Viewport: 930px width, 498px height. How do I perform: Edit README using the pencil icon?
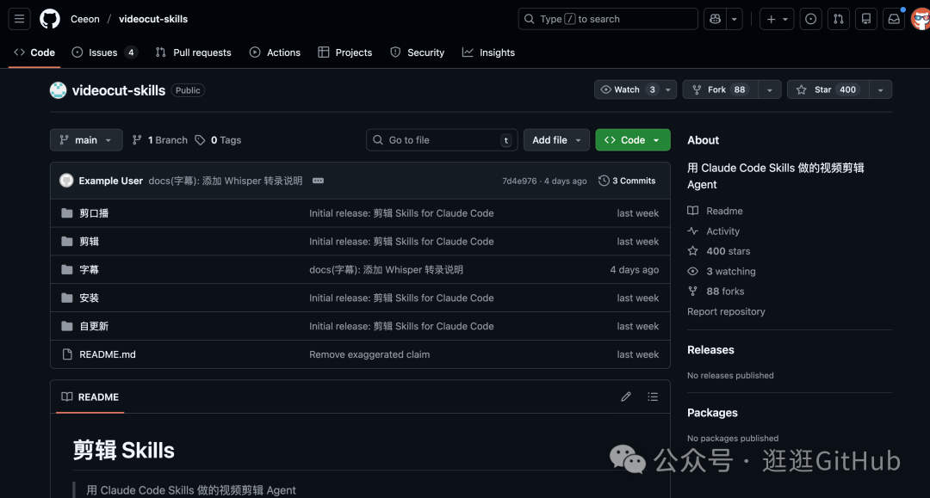pyautogui.click(x=626, y=397)
